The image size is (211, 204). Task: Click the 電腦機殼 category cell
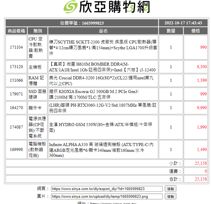click(x=37, y=150)
